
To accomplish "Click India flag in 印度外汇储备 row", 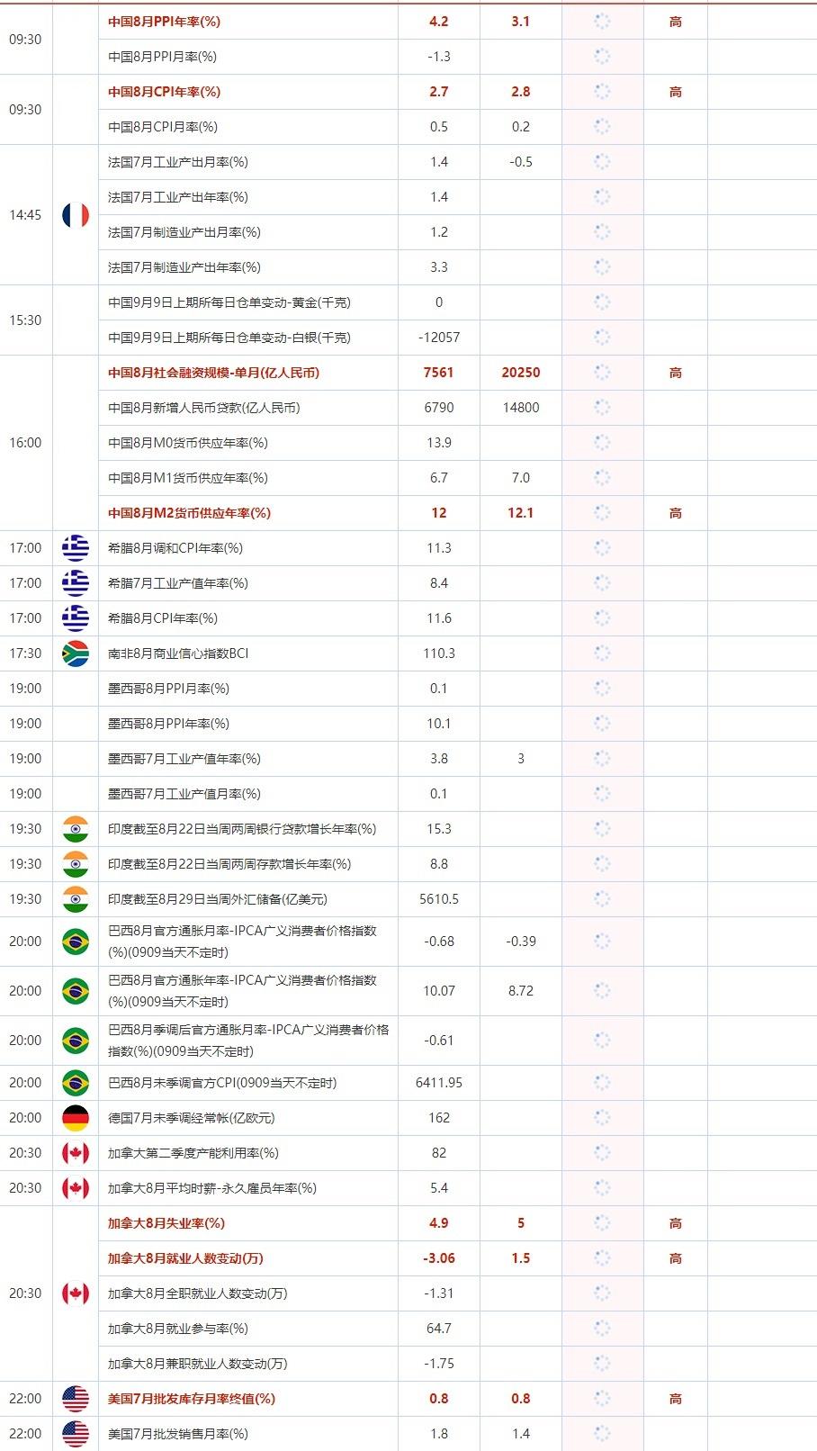I will tap(76, 899).
